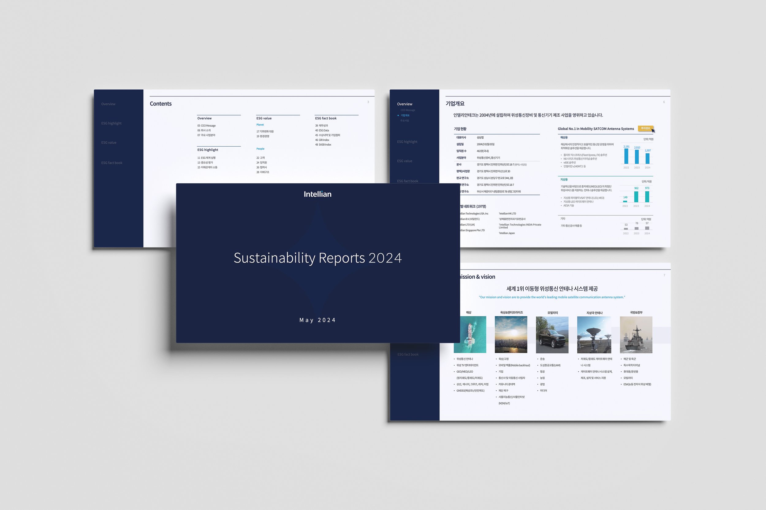This screenshot has height=510, width=766.
Task: Go to '06 회사 소개' contents entry
Action: [x=204, y=130]
